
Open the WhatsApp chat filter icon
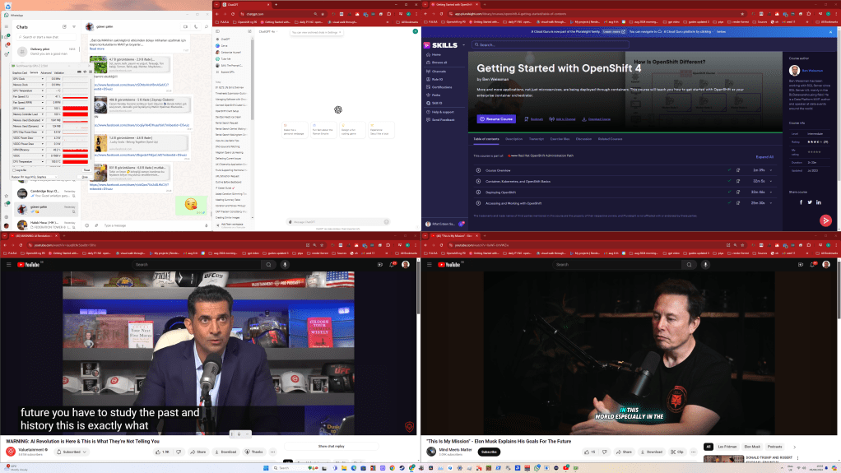tap(74, 27)
